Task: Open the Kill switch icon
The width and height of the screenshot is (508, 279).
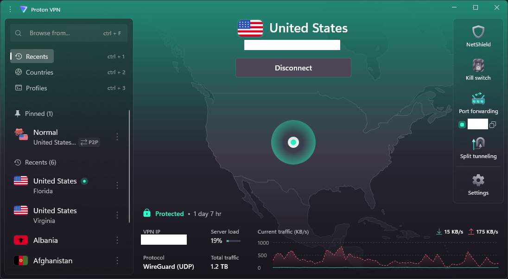Action: (478, 65)
